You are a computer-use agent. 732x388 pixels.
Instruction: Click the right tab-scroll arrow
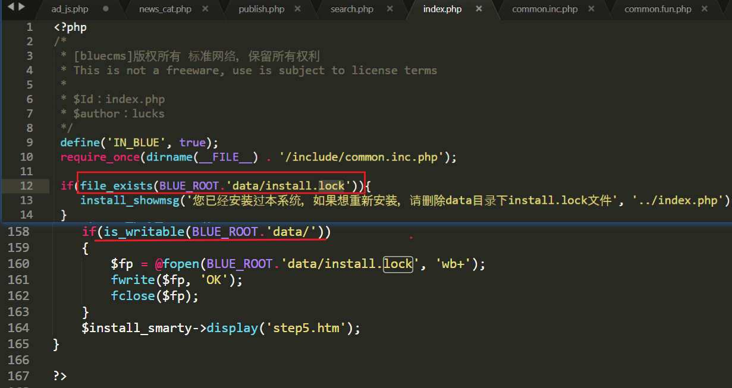pyautogui.click(x=21, y=7)
